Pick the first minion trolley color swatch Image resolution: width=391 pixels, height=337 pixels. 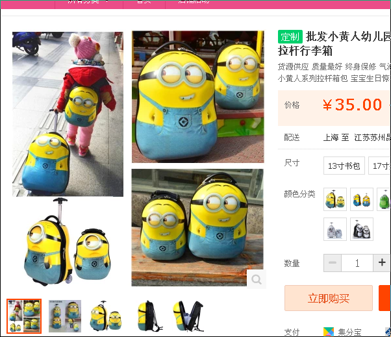click(x=335, y=199)
